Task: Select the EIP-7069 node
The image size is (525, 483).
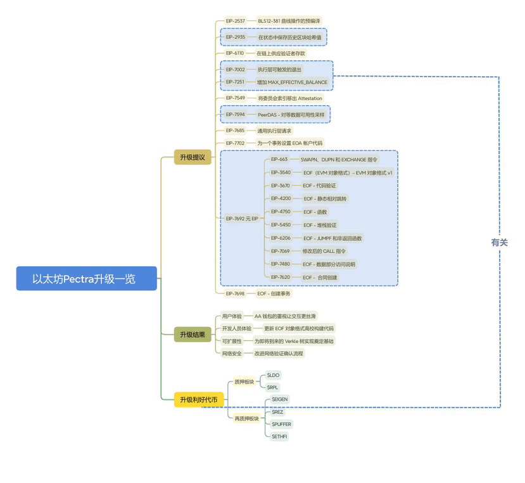Action: click(281, 251)
